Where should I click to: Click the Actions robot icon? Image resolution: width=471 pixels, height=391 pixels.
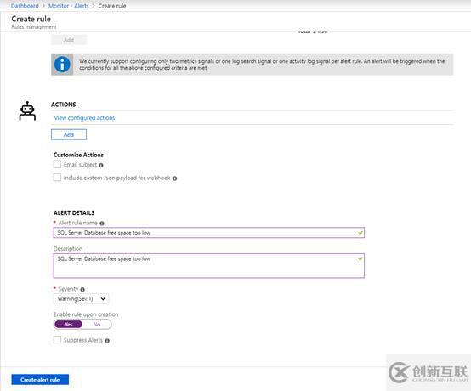coord(27,111)
